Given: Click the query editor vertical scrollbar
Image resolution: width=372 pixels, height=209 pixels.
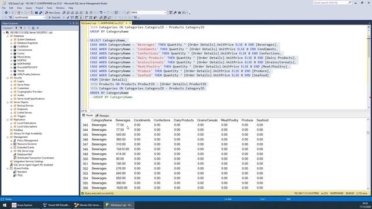Looking at the screenshot, I should (369, 67).
